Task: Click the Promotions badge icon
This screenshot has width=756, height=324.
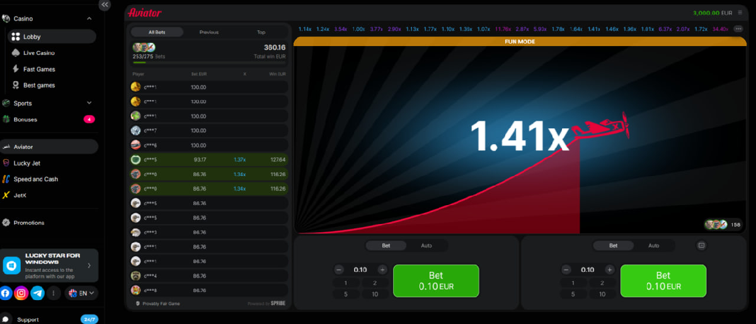Action: point(6,223)
